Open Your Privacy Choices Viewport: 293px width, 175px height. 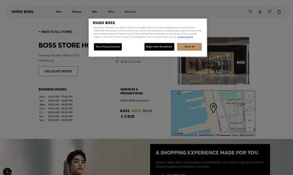108,46
